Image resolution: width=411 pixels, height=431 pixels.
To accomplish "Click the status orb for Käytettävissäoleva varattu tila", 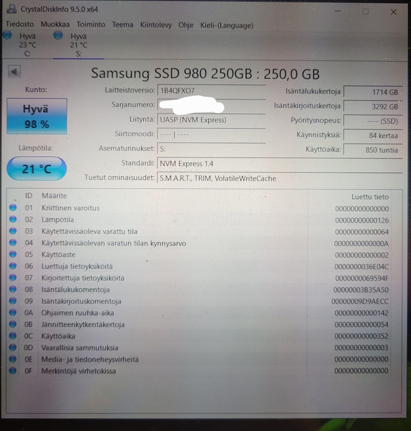I will 13,231.
